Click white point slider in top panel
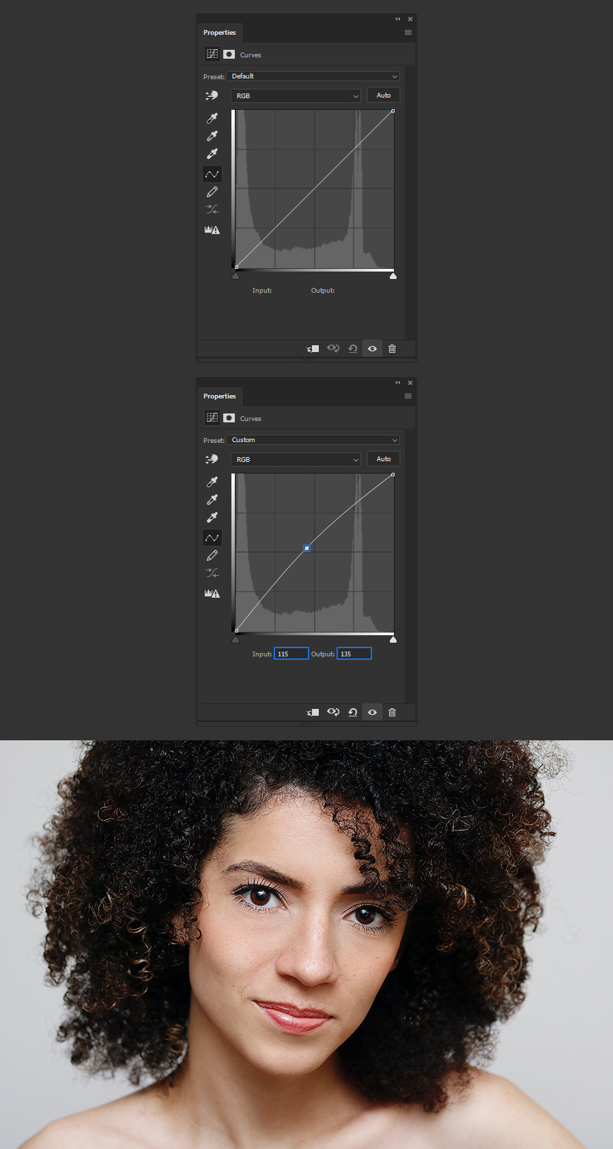Screen dimensions: 613x1149 393,276
